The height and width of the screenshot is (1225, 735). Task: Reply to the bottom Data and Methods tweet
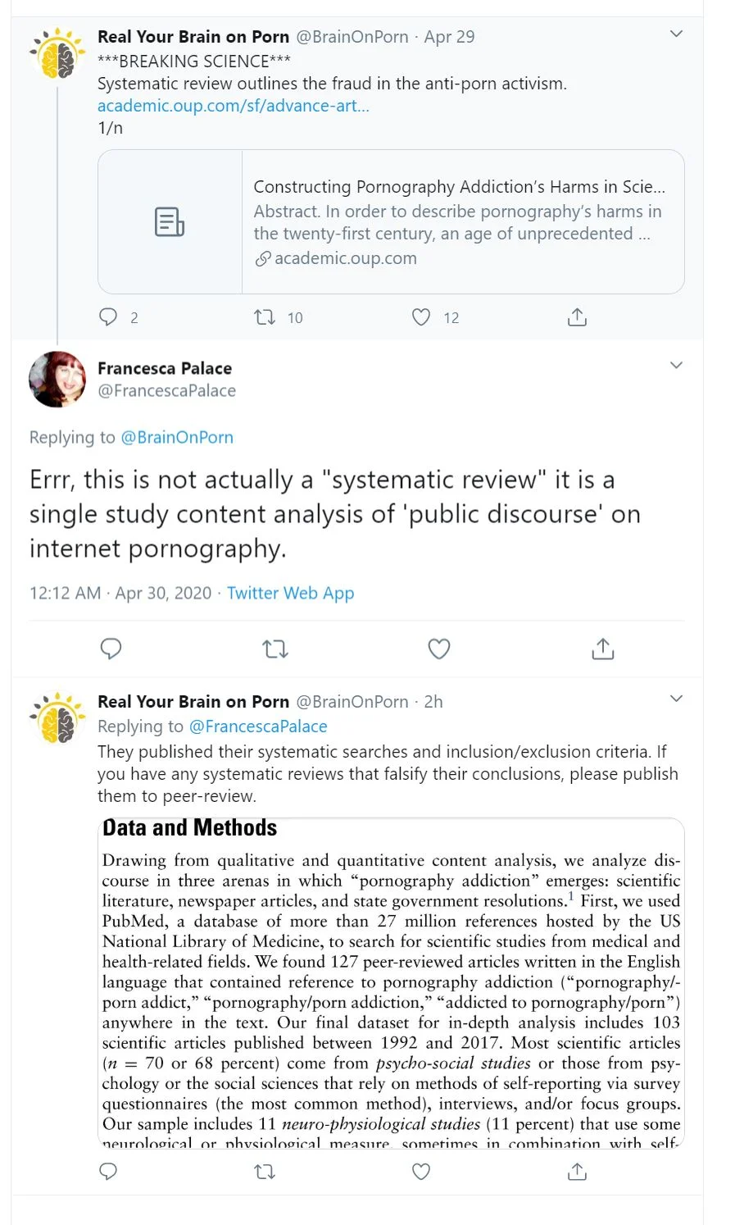point(108,1172)
